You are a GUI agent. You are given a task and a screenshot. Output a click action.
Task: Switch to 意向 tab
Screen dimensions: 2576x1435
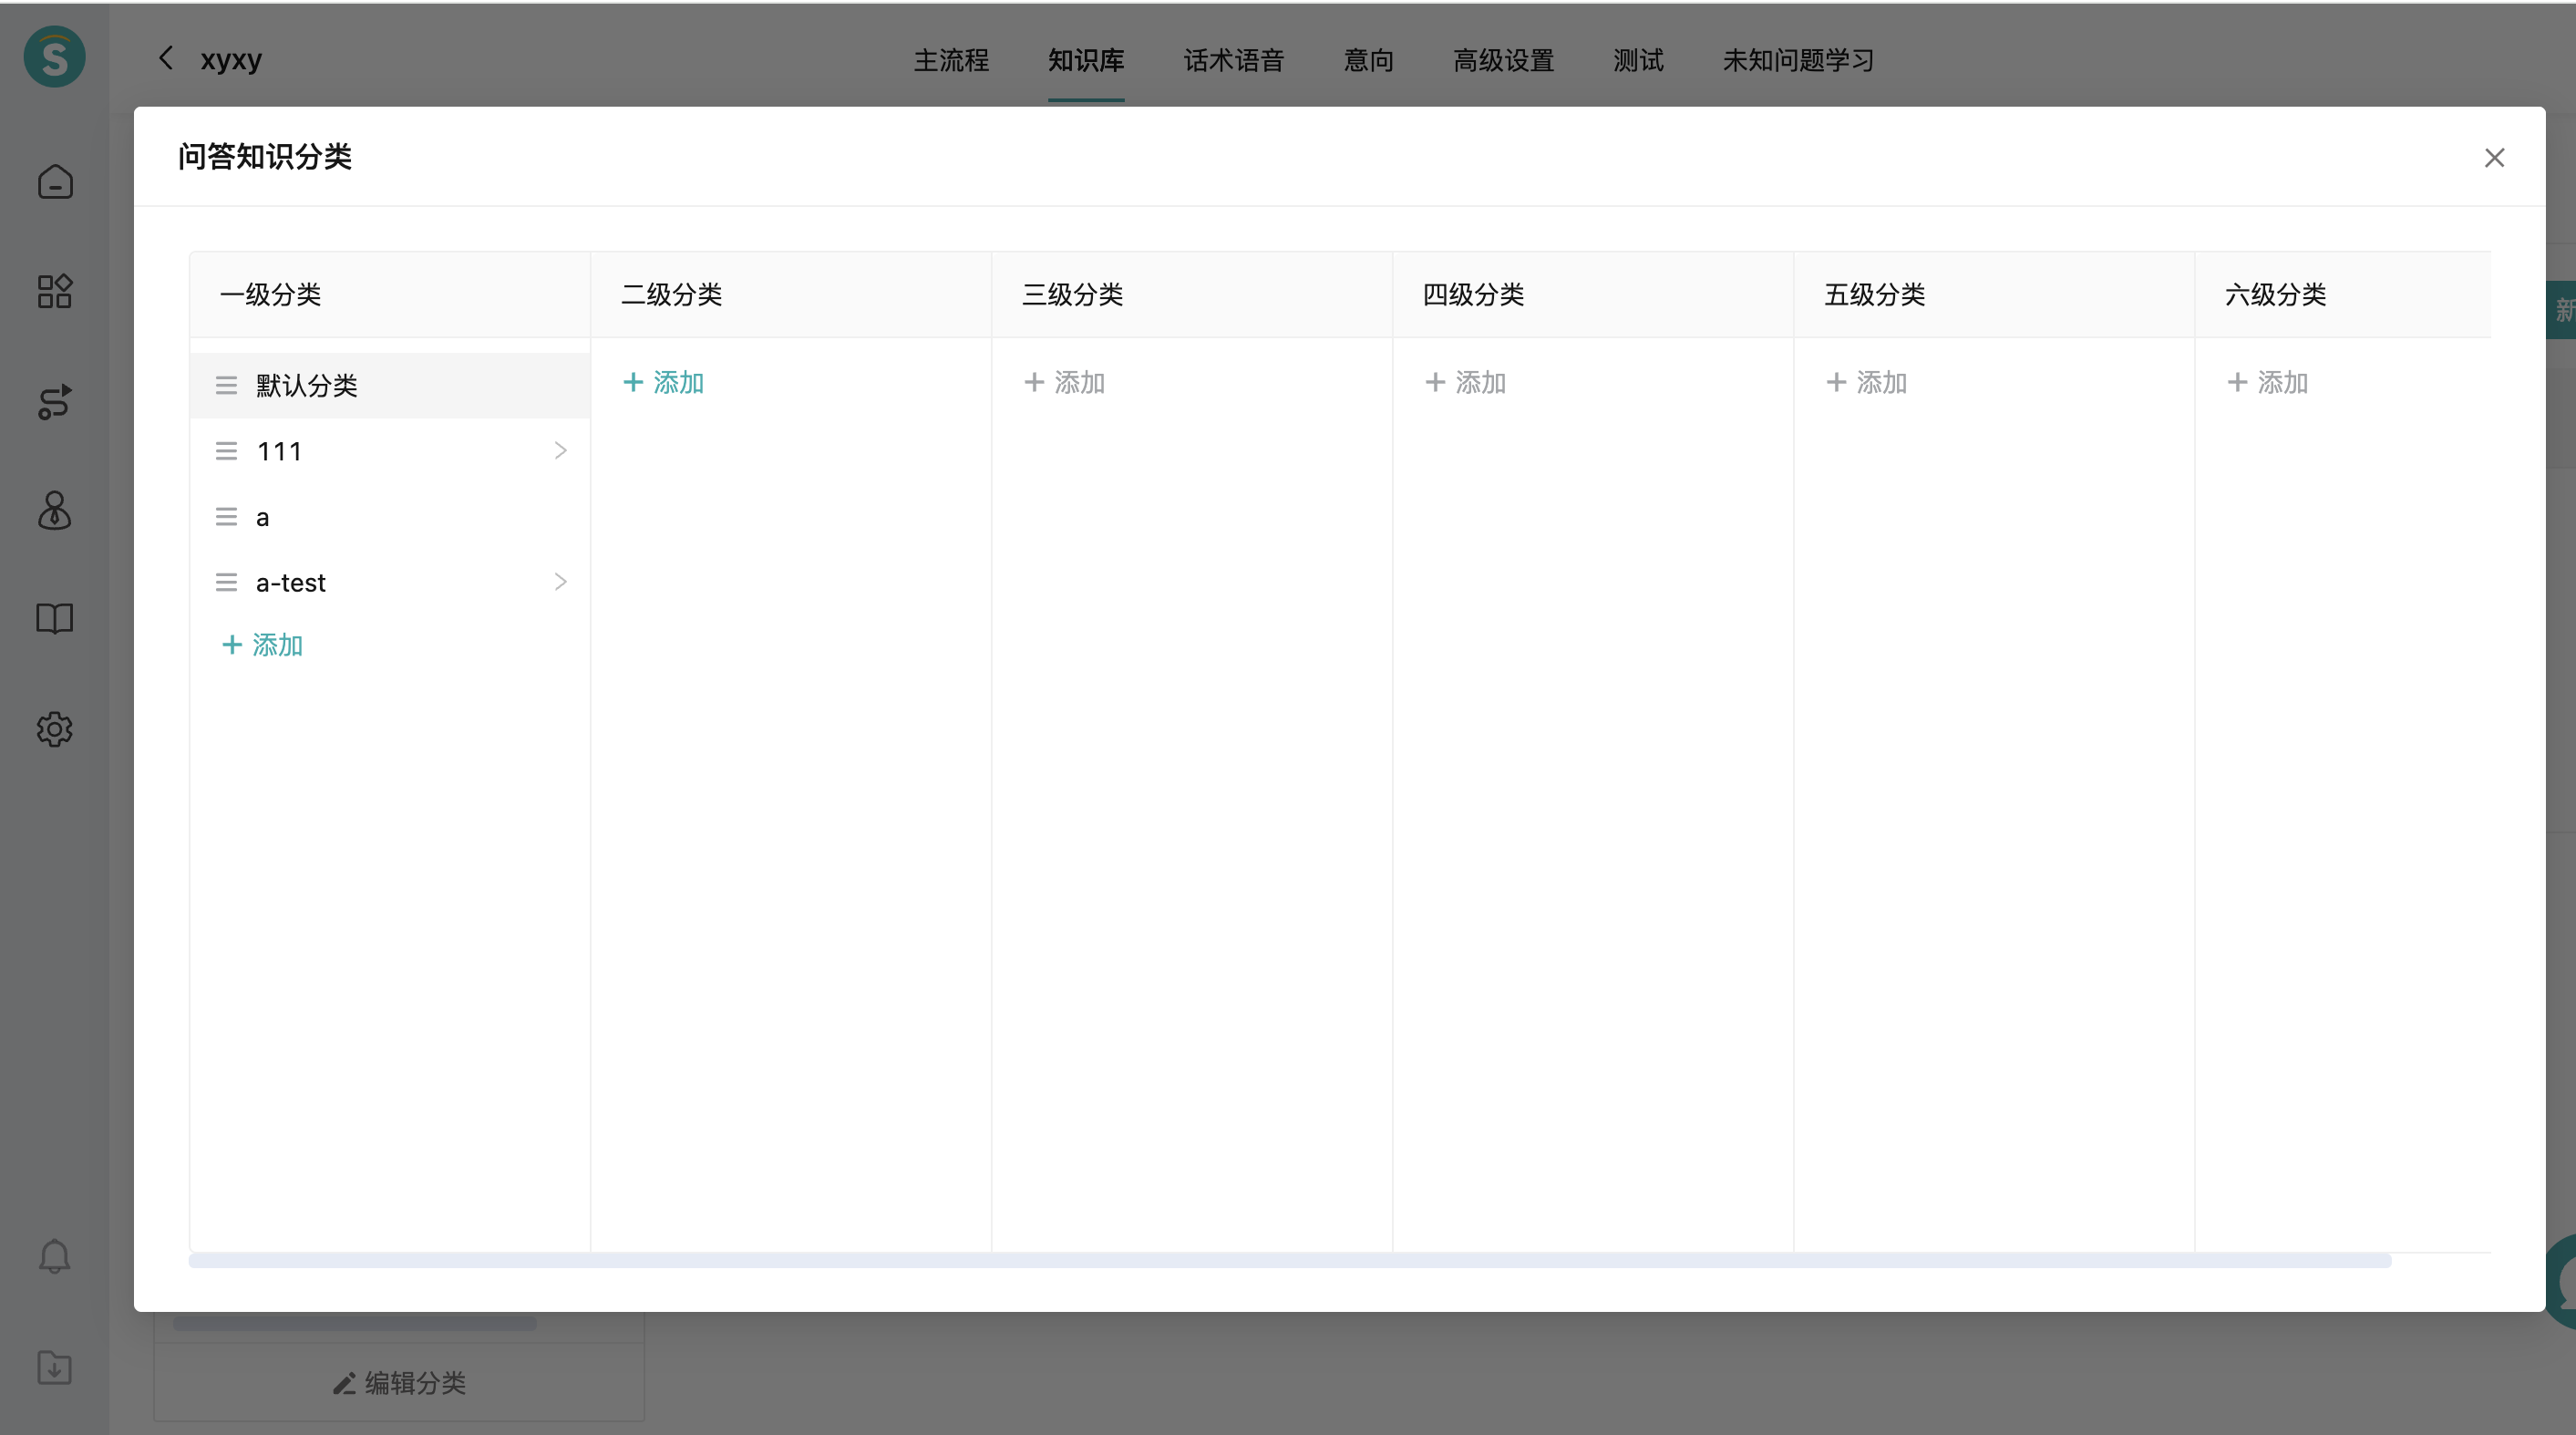click(1368, 60)
